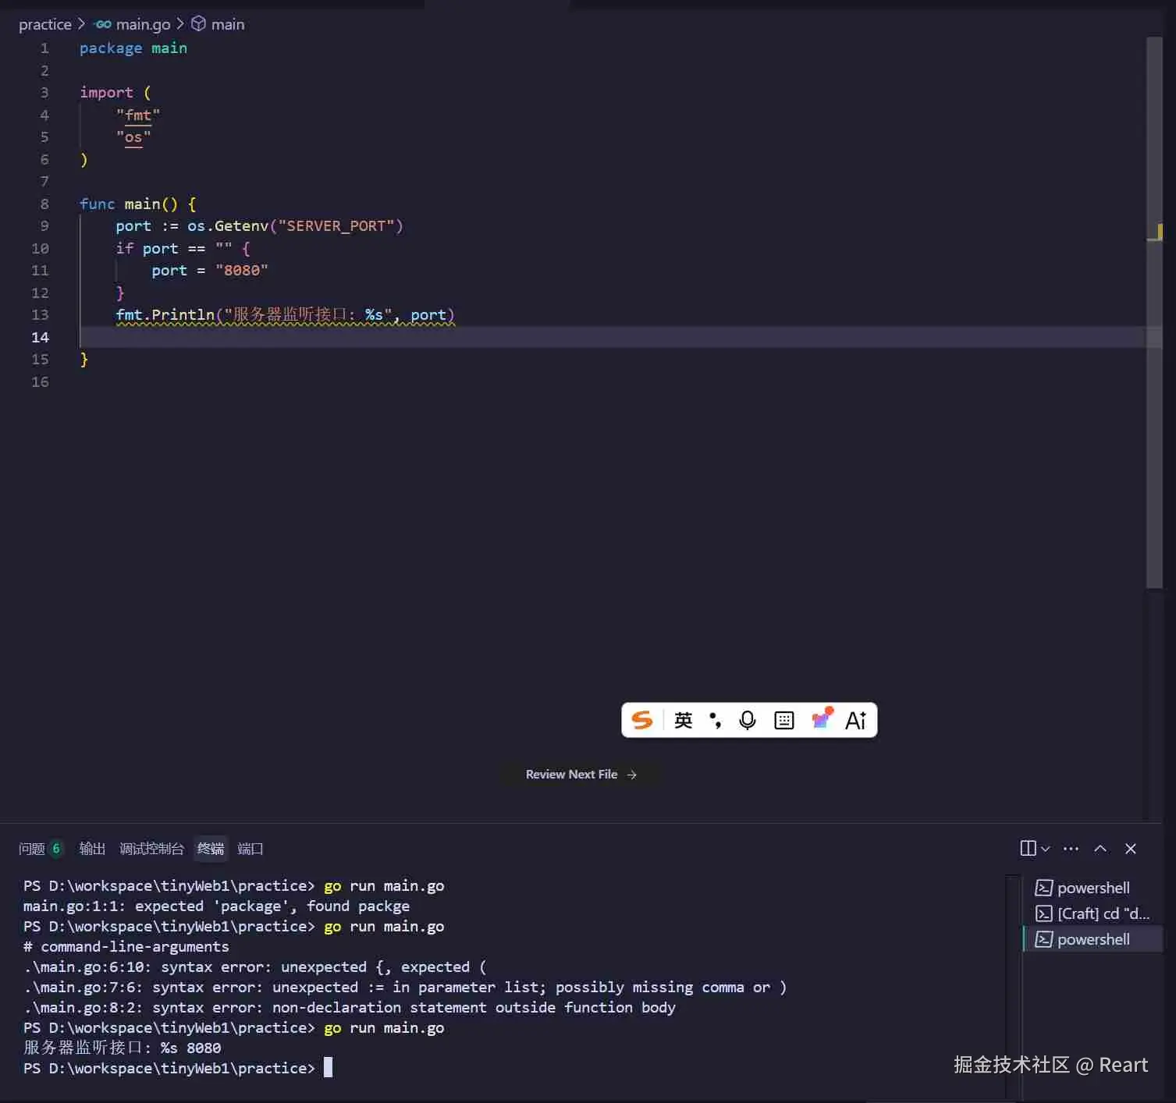
Task: Click the Ai icon on input toolbar
Action: click(x=855, y=720)
